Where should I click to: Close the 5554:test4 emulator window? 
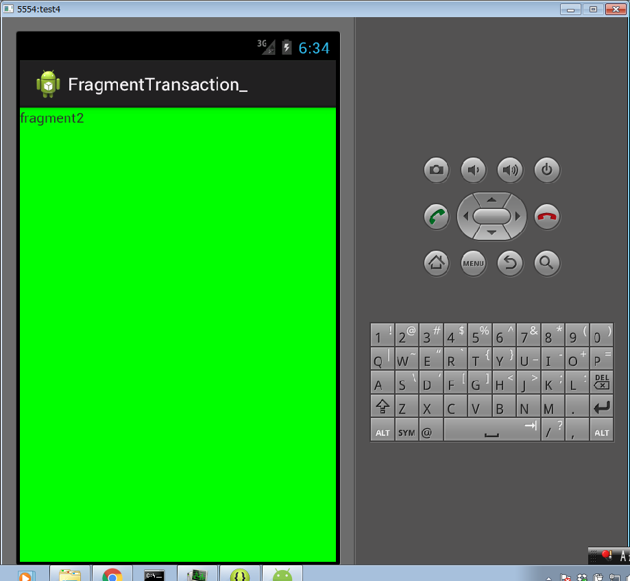point(616,9)
